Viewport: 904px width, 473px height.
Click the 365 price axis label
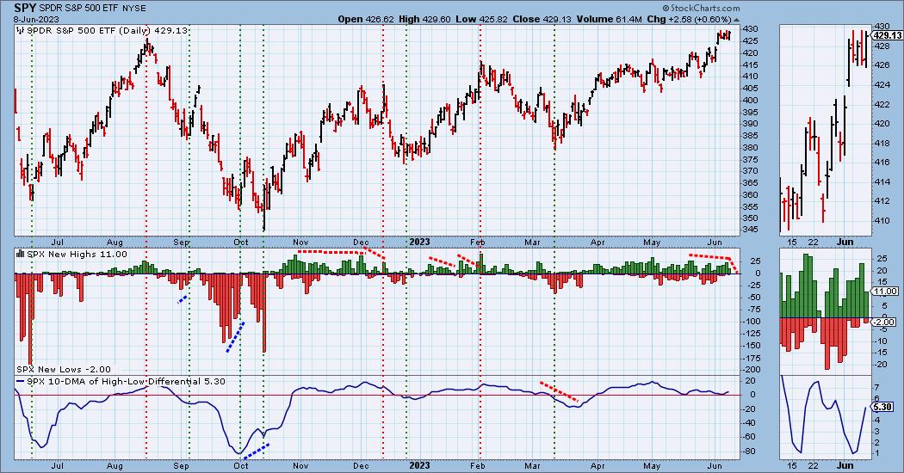752,182
